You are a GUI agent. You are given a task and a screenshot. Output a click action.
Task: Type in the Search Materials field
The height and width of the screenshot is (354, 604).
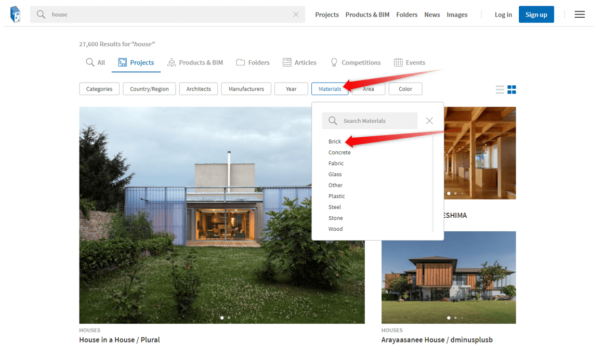(x=377, y=121)
